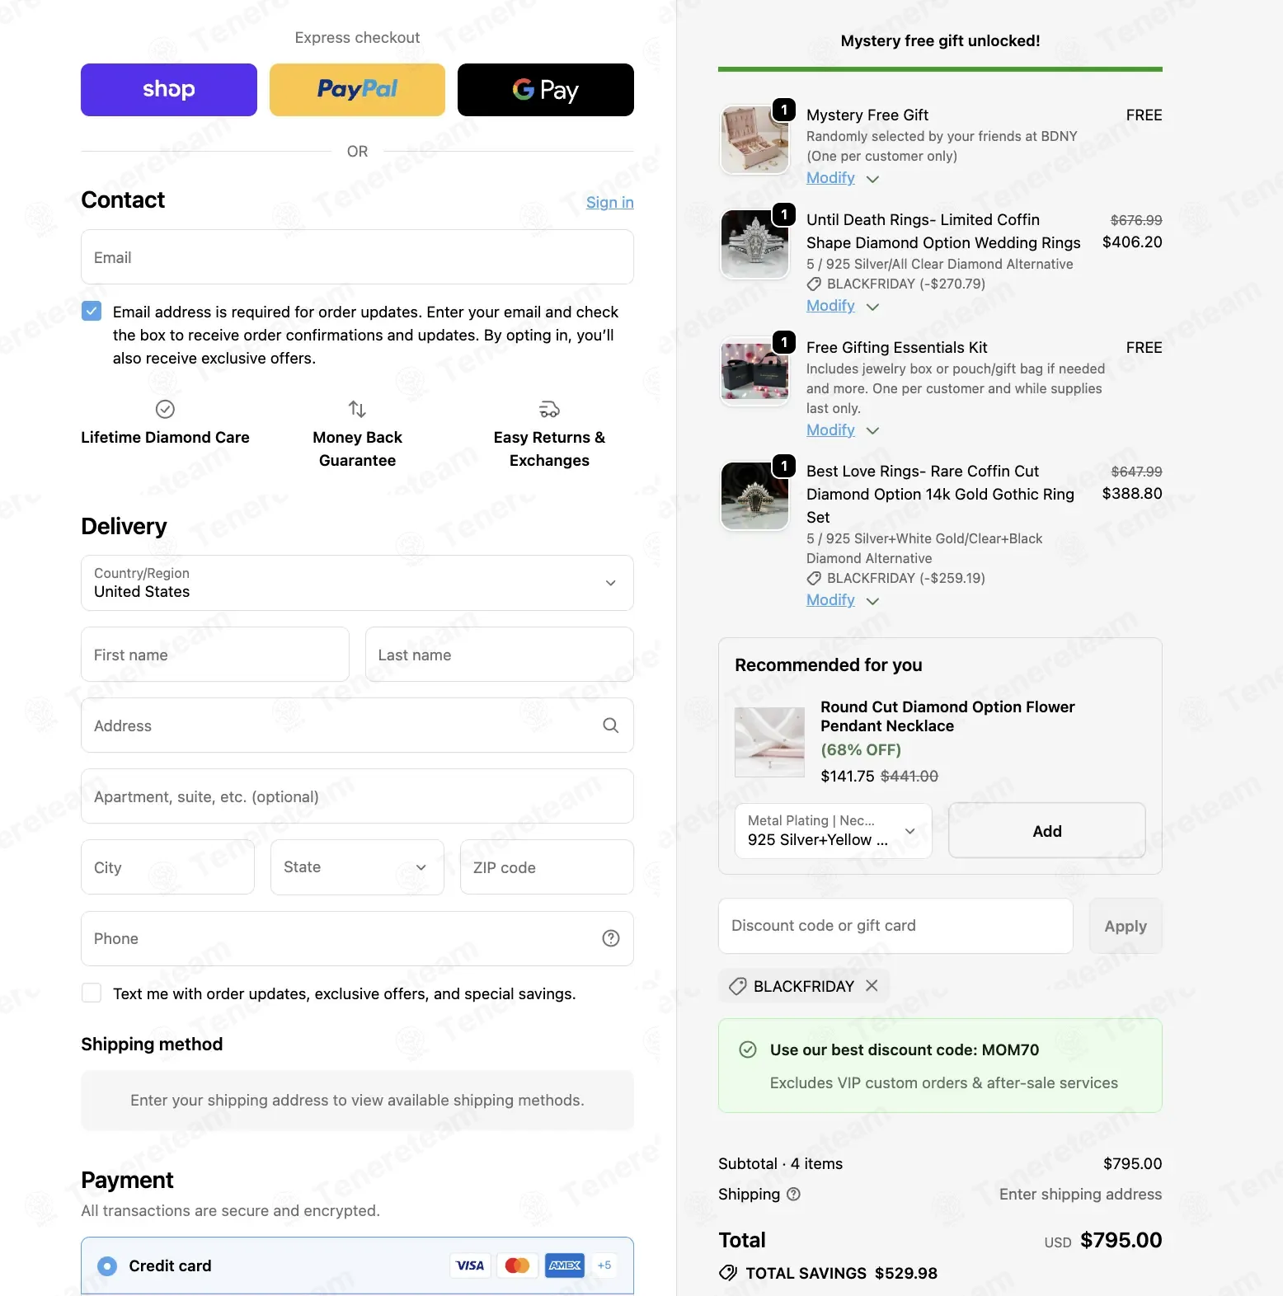
Task: Remove the BLACKFRIDAY discount code tag
Action: click(872, 986)
